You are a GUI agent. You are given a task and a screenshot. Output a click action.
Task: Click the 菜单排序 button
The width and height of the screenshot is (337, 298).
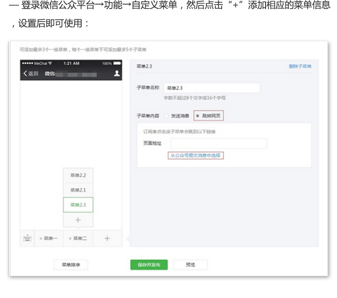point(71,265)
